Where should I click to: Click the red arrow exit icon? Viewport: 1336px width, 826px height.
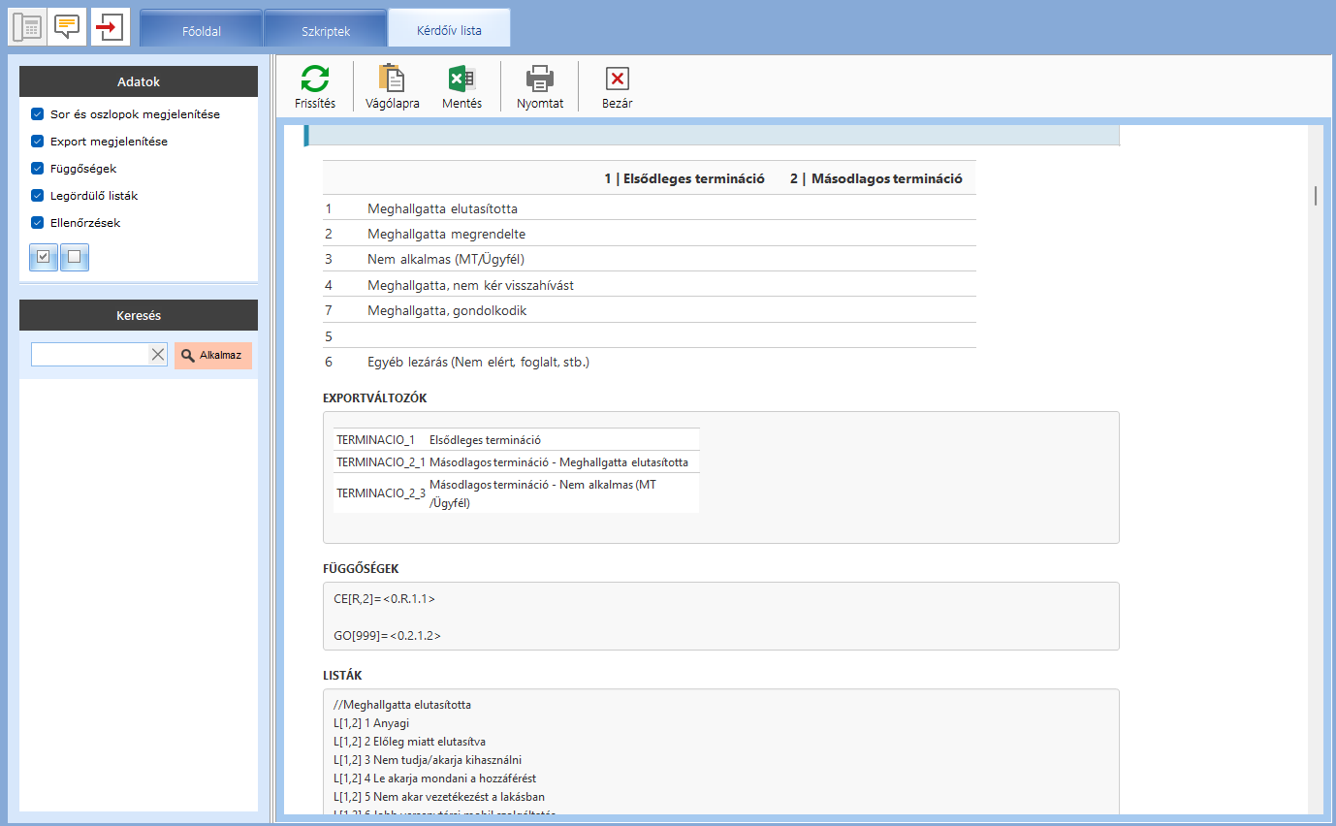pyautogui.click(x=110, y=27)
